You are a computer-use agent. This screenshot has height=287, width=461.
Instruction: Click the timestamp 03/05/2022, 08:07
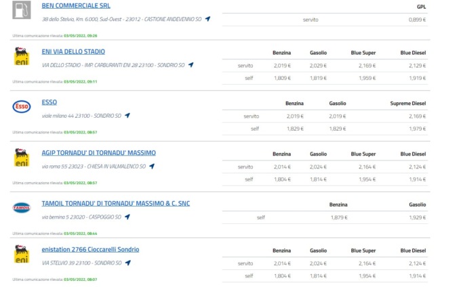click(80, 280)
